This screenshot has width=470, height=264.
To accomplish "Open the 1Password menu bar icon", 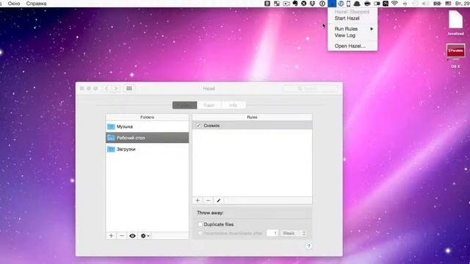I will [x=322, y=4].
